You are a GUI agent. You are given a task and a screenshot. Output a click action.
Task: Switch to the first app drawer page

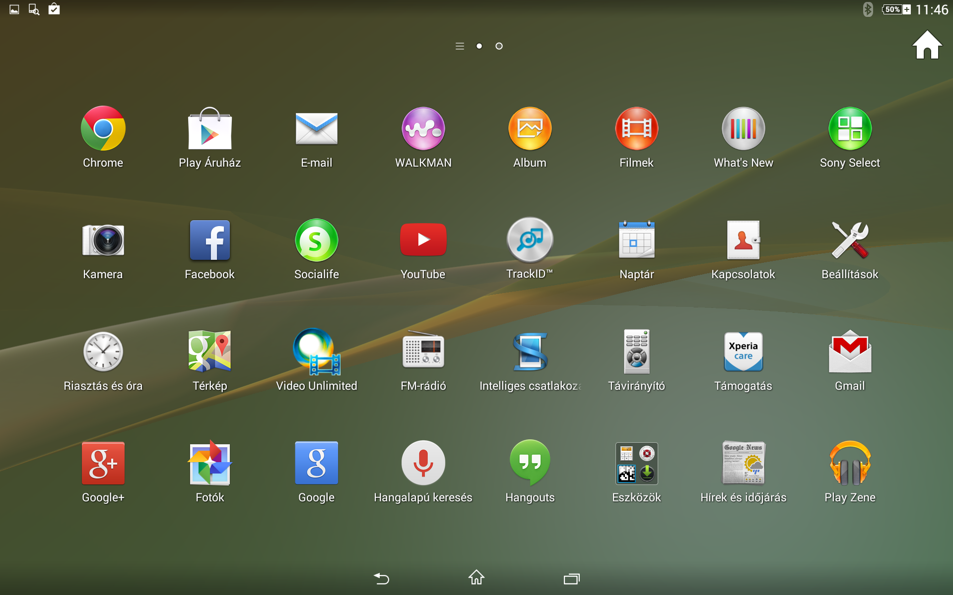(x=479, y=46)
